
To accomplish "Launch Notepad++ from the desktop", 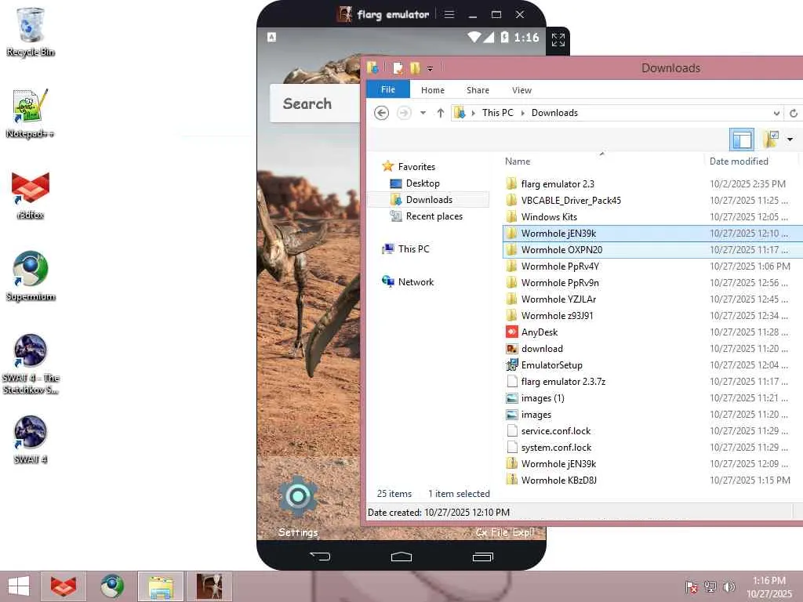I will pyautogui.click(x=31, y=113).
